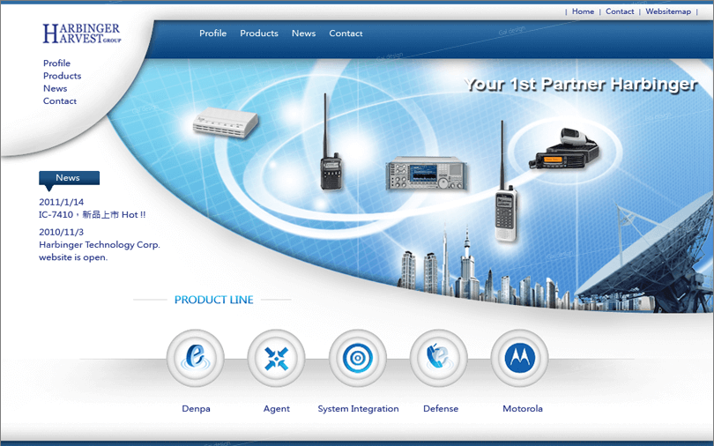Click the Motorola text label
Viewport: 714px width, 446px height.
click(523, 409)
